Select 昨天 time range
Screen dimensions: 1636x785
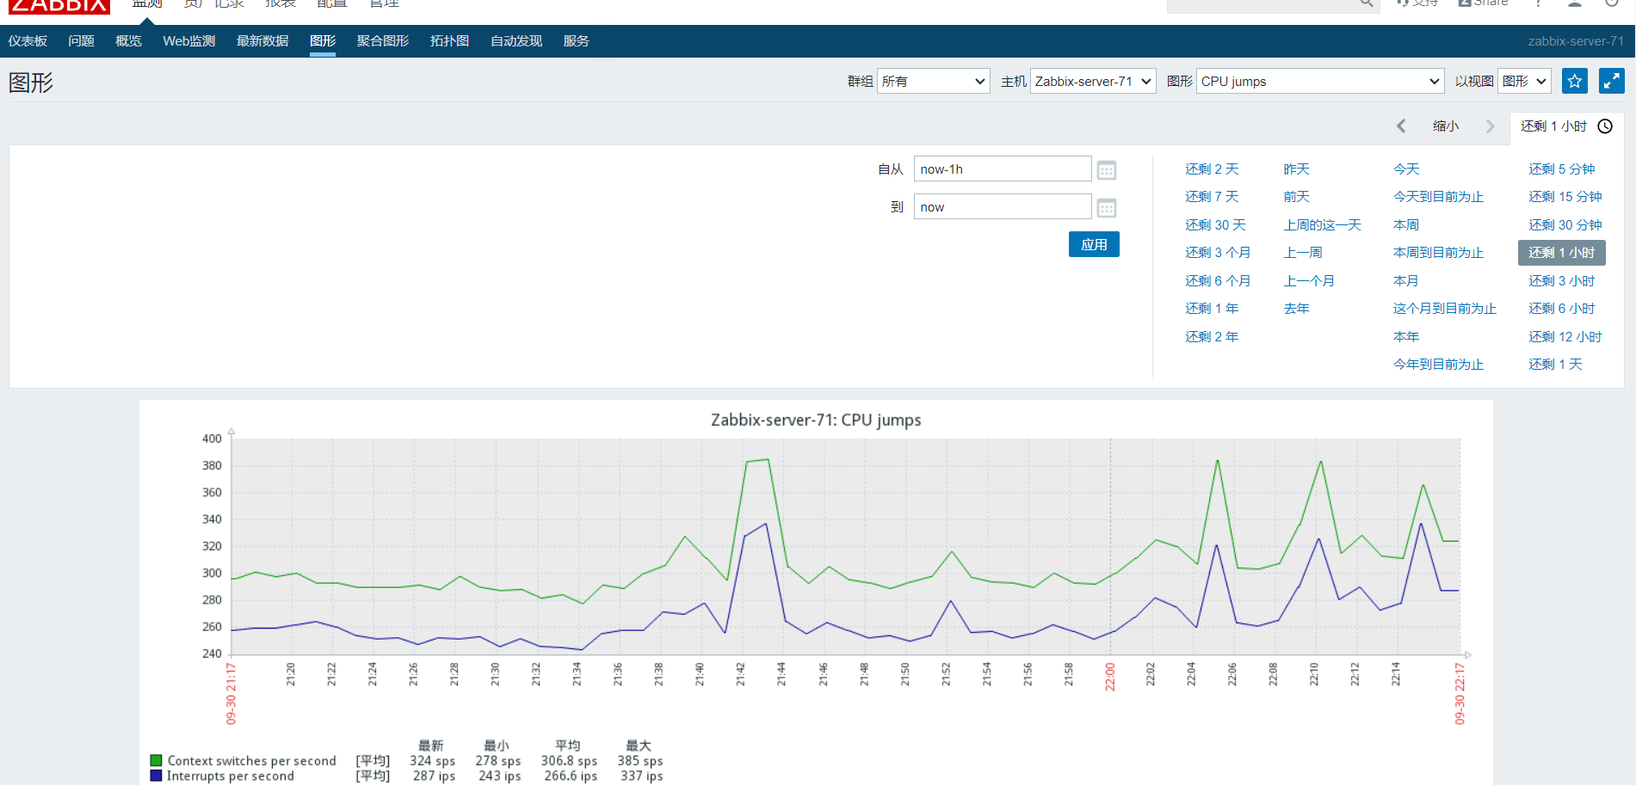coord(1296,169)
